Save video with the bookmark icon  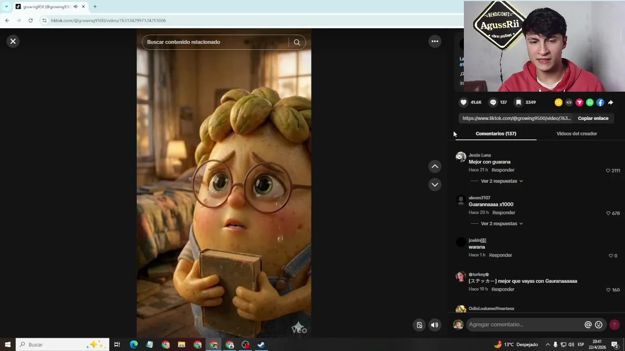[519, 102]
